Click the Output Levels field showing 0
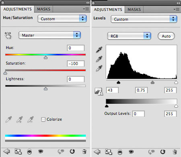 pyautogui.click(x=138, y=114)
